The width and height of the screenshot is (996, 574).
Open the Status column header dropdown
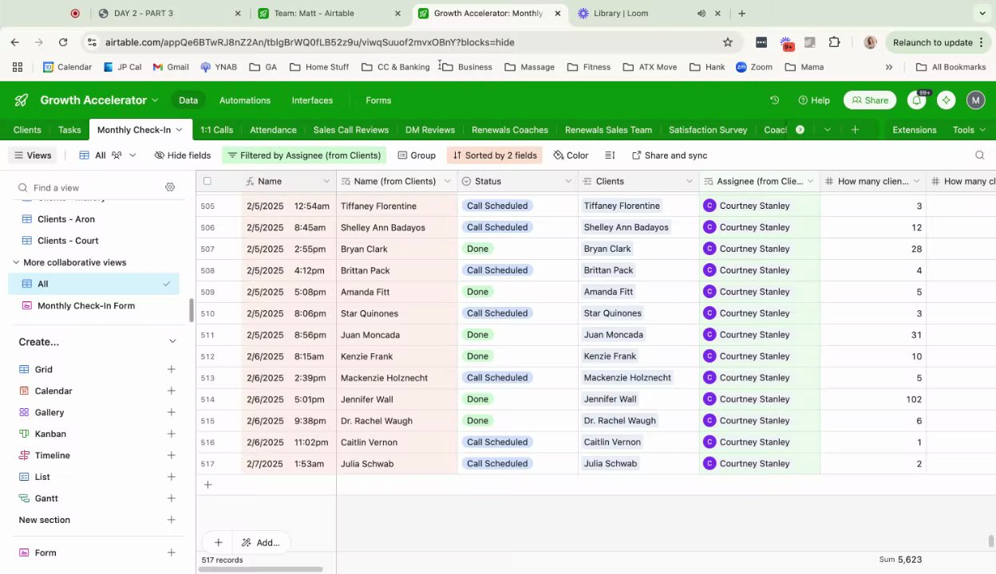pyautogui.click(x=568, y=182)
